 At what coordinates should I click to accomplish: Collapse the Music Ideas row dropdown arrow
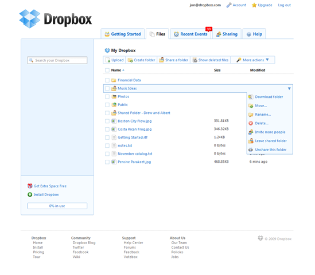pyautogui.click(x=289, y=88)
